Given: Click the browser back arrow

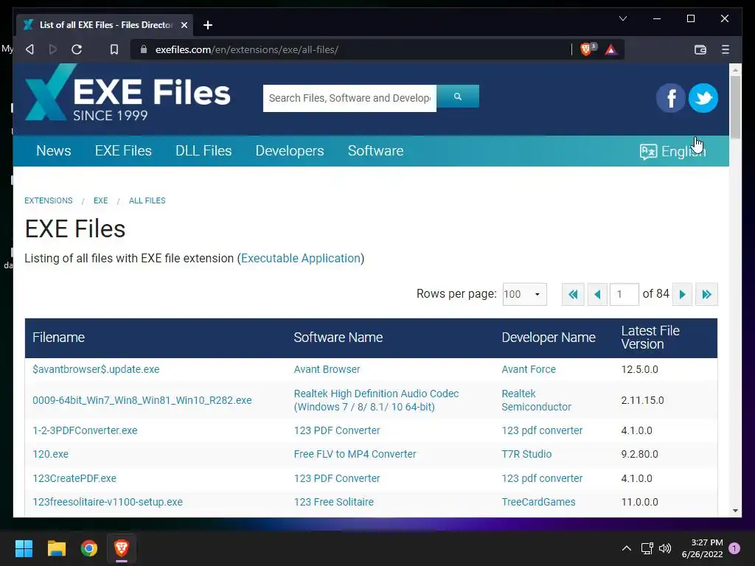Looking at the screenshot, I should 29,49.
